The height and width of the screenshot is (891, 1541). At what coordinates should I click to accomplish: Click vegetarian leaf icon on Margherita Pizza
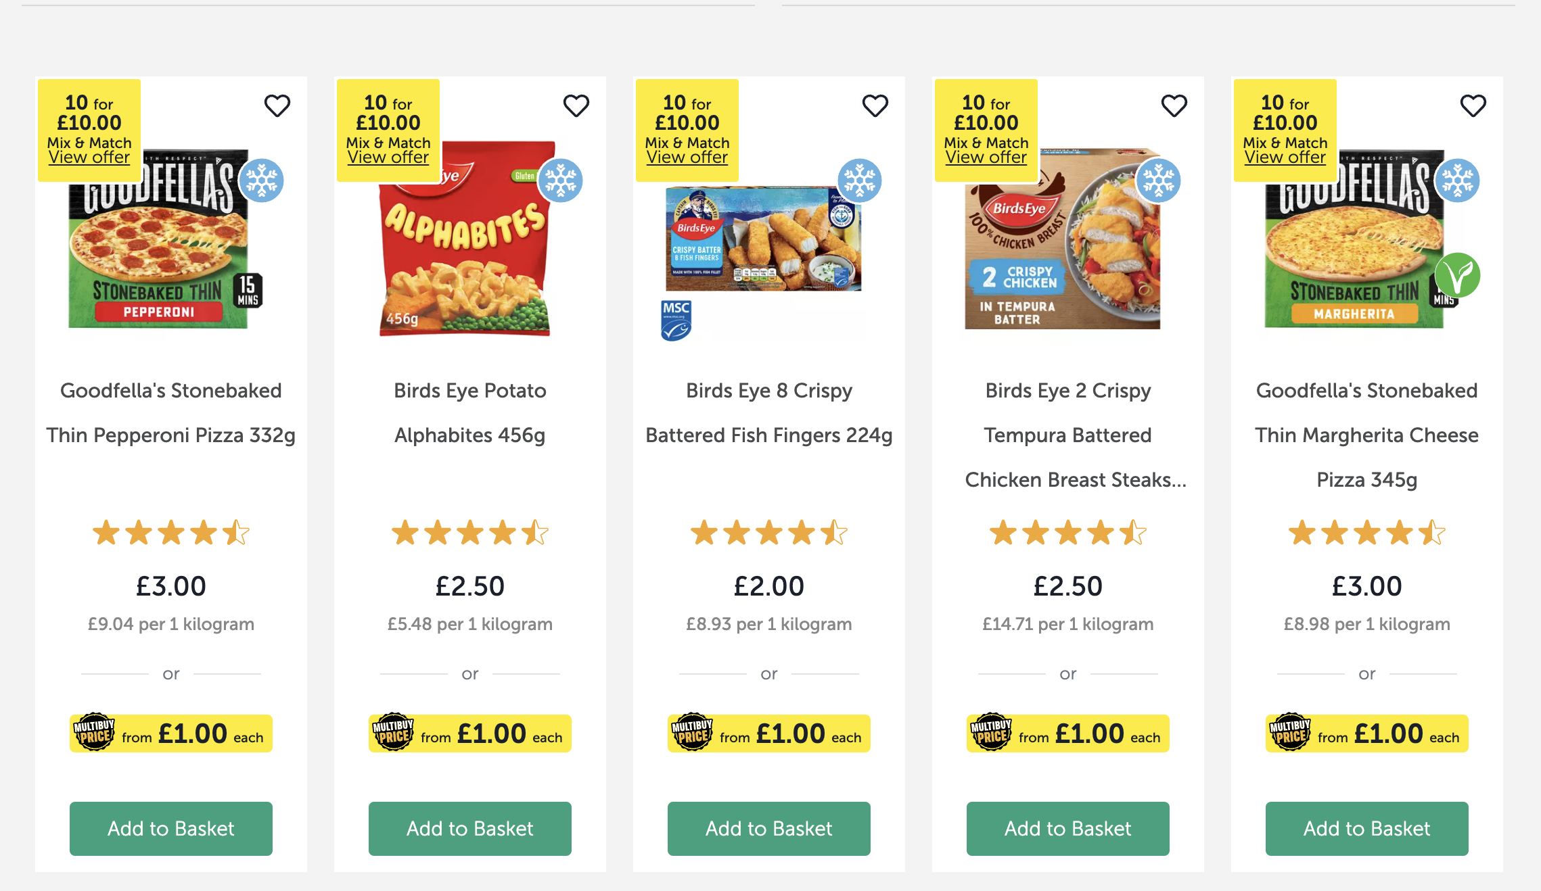pos(1457,275)
